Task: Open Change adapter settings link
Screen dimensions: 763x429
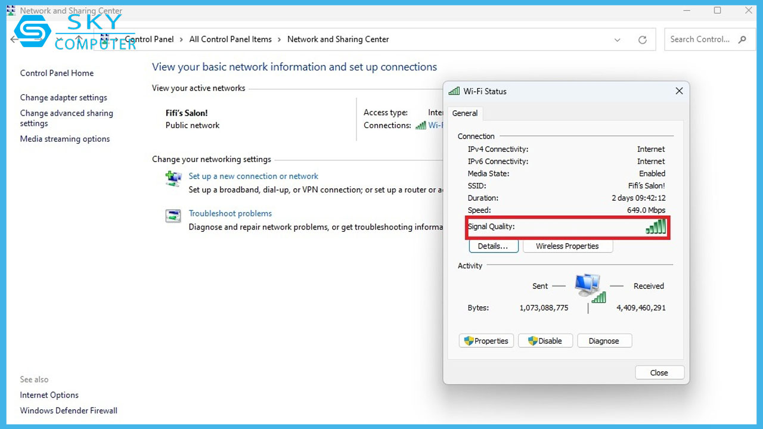Action: tap(64, 98)
